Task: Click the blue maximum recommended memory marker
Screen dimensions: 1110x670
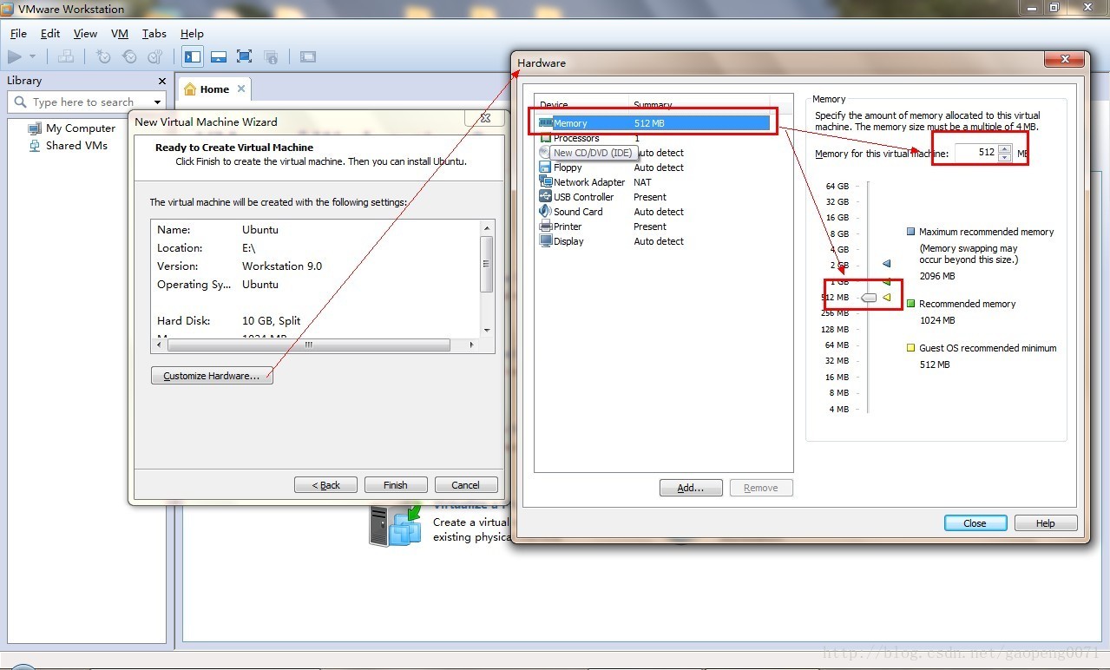Action: tap(886, 263)
